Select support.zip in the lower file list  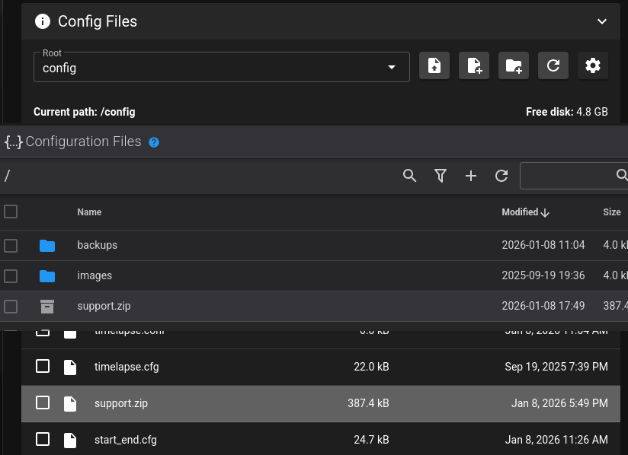tap(121, 403)
